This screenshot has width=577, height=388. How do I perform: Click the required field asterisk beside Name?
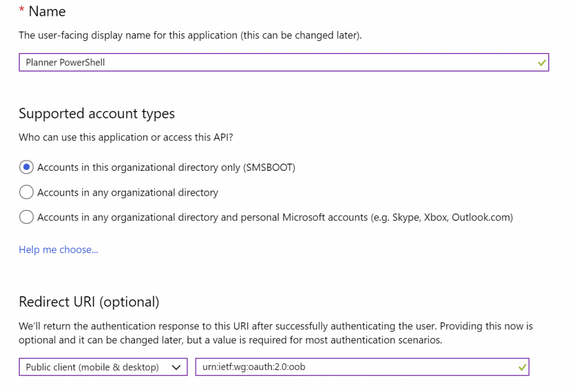point(21,10)
